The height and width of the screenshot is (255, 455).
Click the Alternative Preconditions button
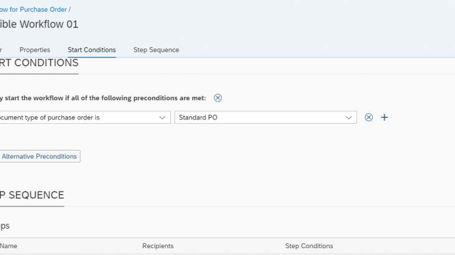pos(39,156)
